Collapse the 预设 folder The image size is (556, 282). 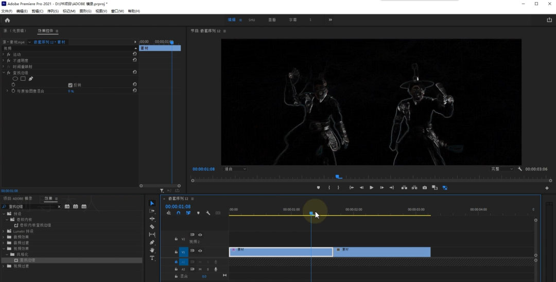(x=4, y=214)
